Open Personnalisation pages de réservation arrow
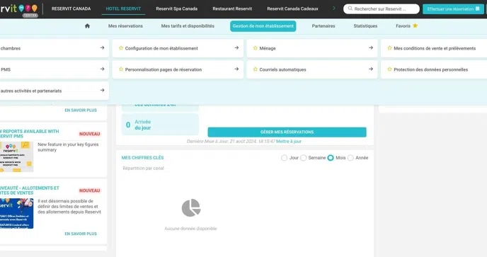The width and height of the screenshot is (487, 257). click(236, 69)
